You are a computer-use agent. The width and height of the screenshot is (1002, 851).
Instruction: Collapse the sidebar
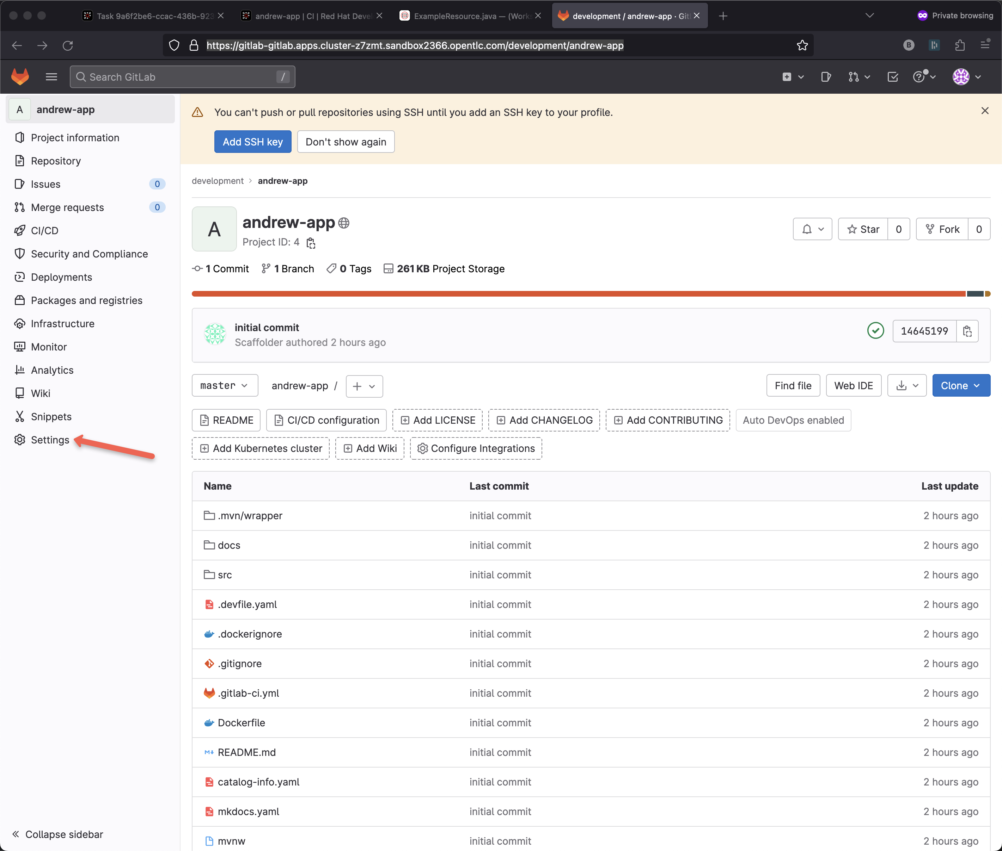(x=58, y=834)
